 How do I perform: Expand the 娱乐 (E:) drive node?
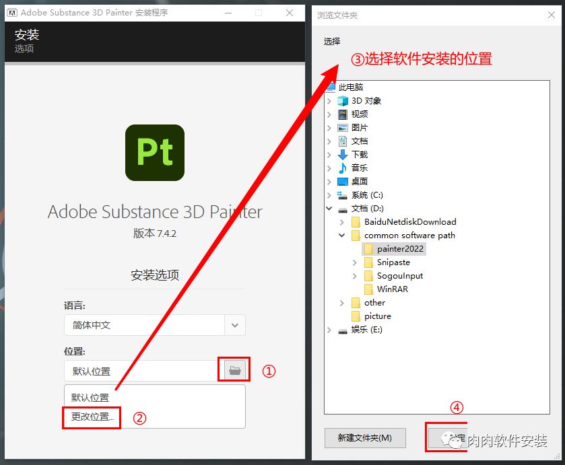click(x=329, y=330)
